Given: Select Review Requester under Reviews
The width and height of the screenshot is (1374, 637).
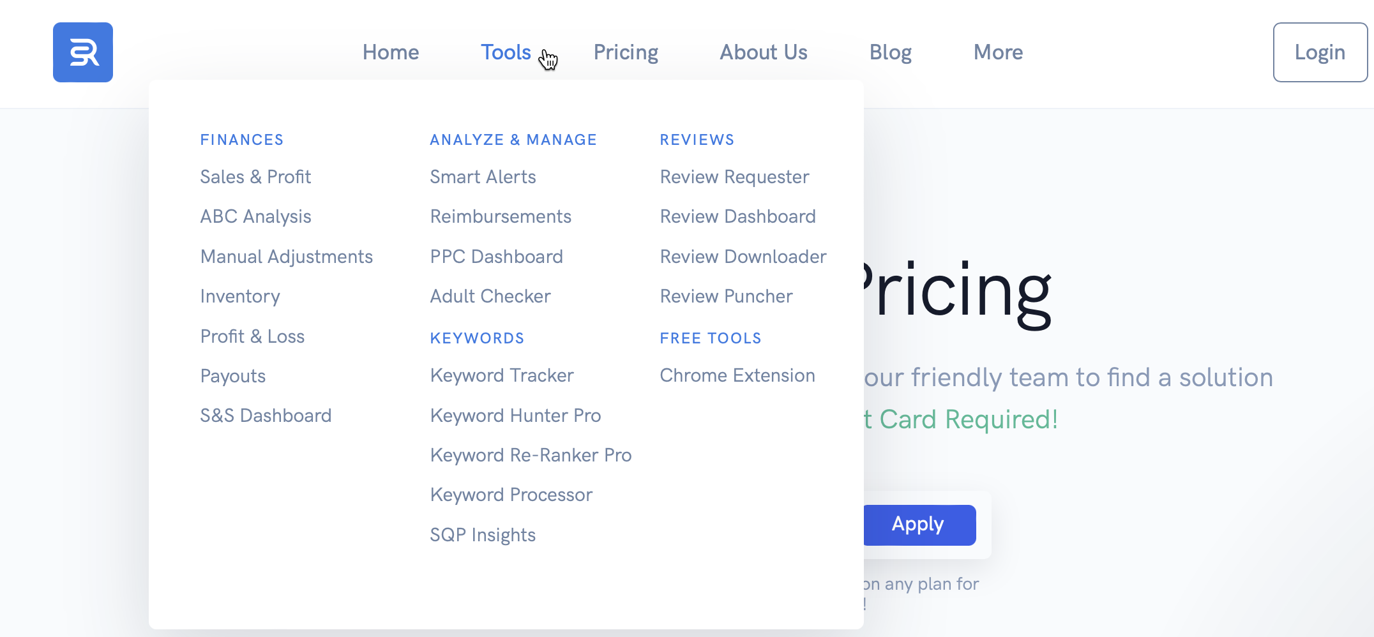Looking at the screenshot, I should 734,177.
